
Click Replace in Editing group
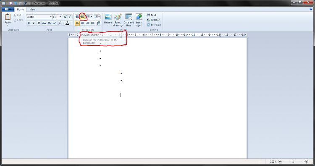point(153,20)
